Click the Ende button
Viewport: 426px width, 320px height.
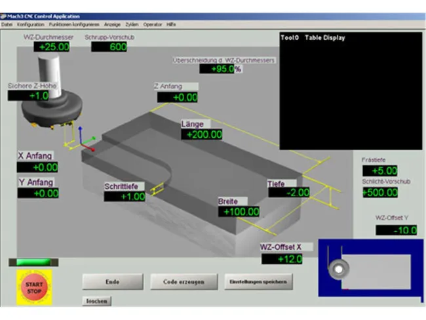(112, 281)
